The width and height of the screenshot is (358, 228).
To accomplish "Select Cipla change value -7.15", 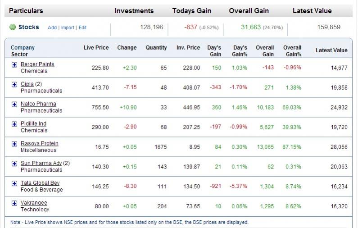I will [130, 87].
